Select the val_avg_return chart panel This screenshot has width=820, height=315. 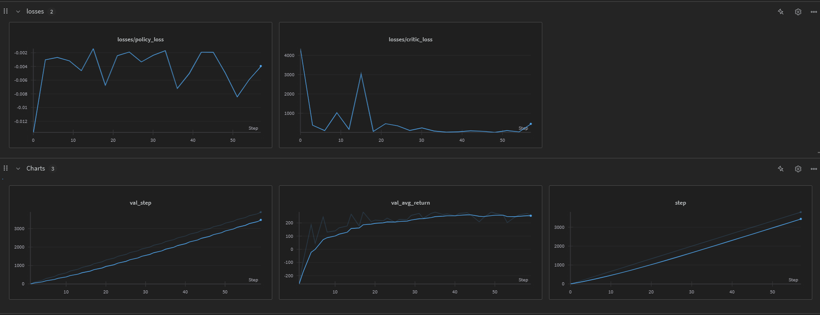point(411,242)
